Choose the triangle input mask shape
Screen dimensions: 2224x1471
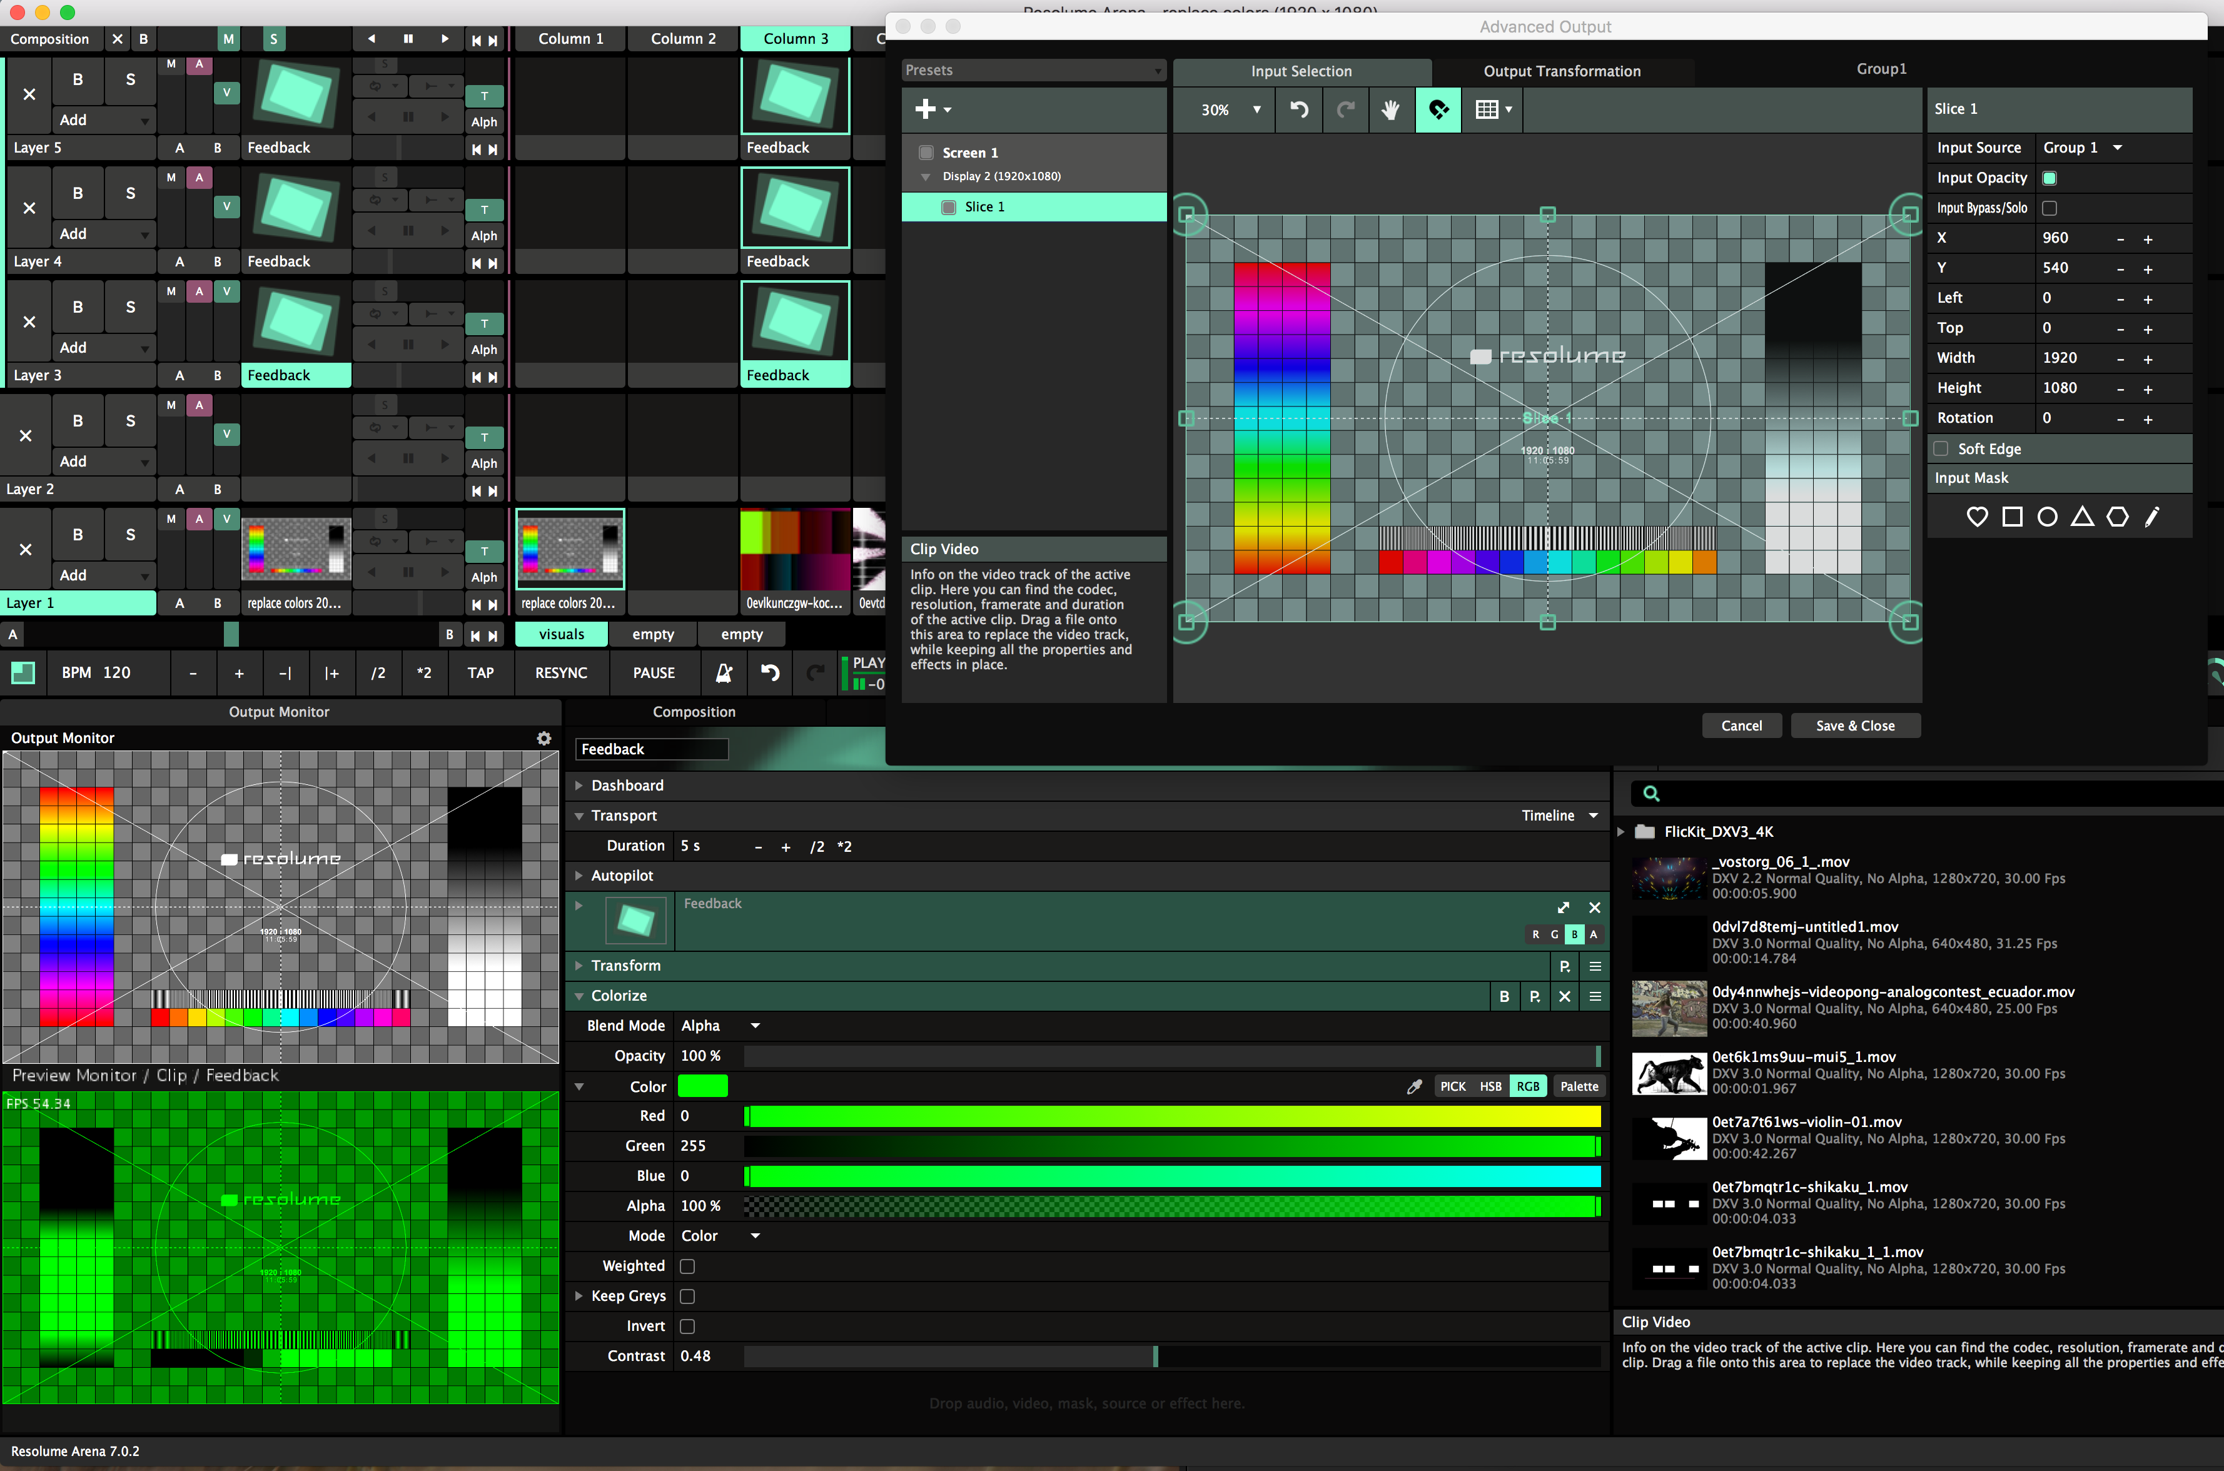click(2083, 517)
